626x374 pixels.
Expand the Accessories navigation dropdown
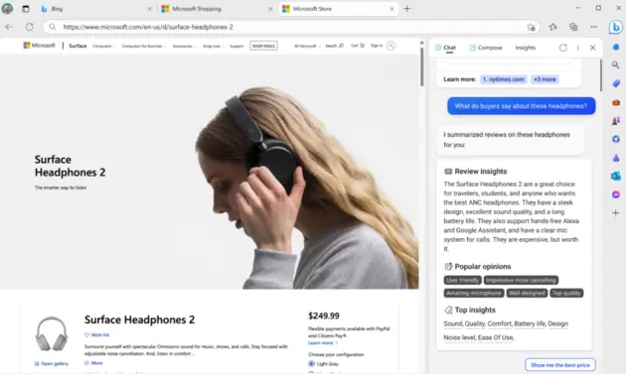(184, 47)
